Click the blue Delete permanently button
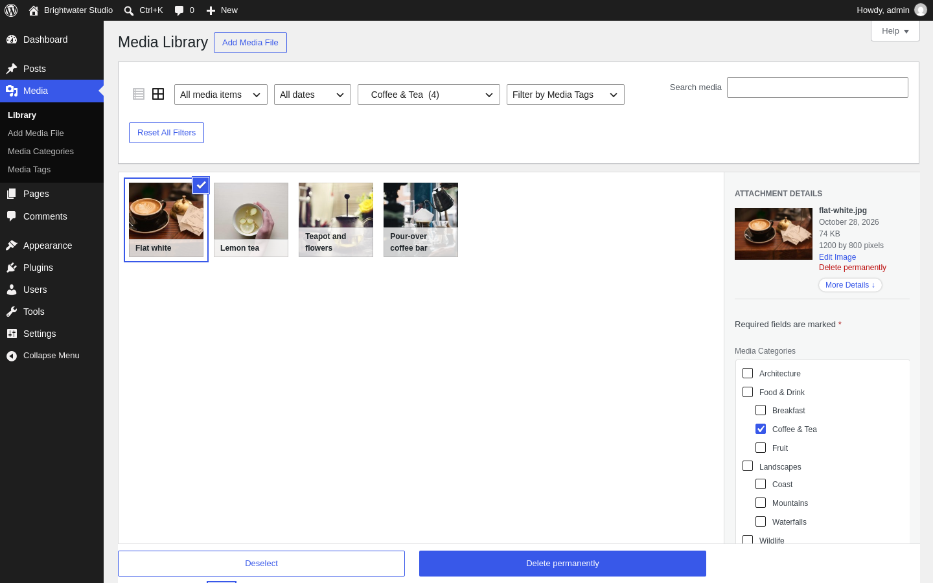933x583 pixels. 562,564
